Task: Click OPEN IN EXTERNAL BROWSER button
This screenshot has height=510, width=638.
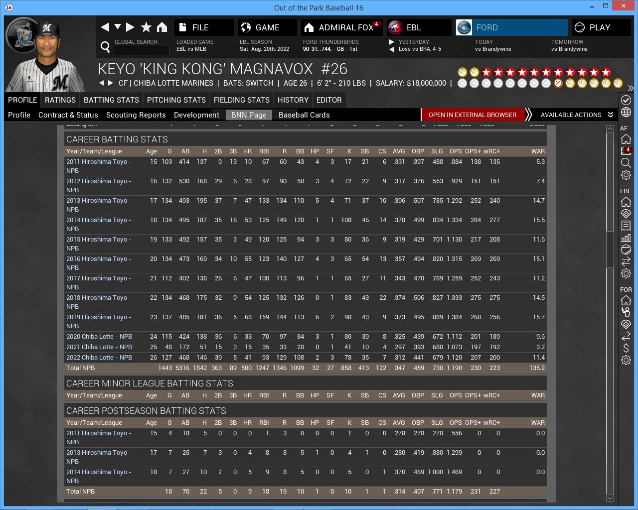Action: (473, 115)
